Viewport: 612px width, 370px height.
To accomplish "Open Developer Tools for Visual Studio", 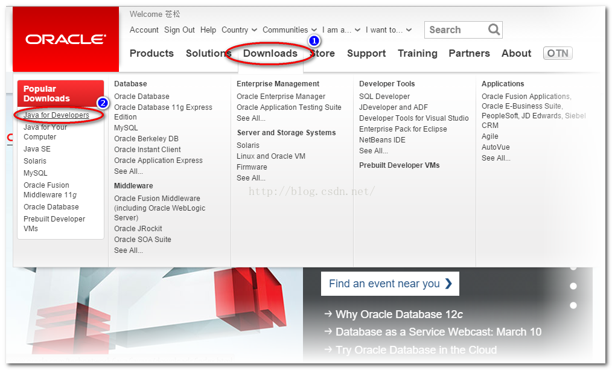I will tap(413, 118).
